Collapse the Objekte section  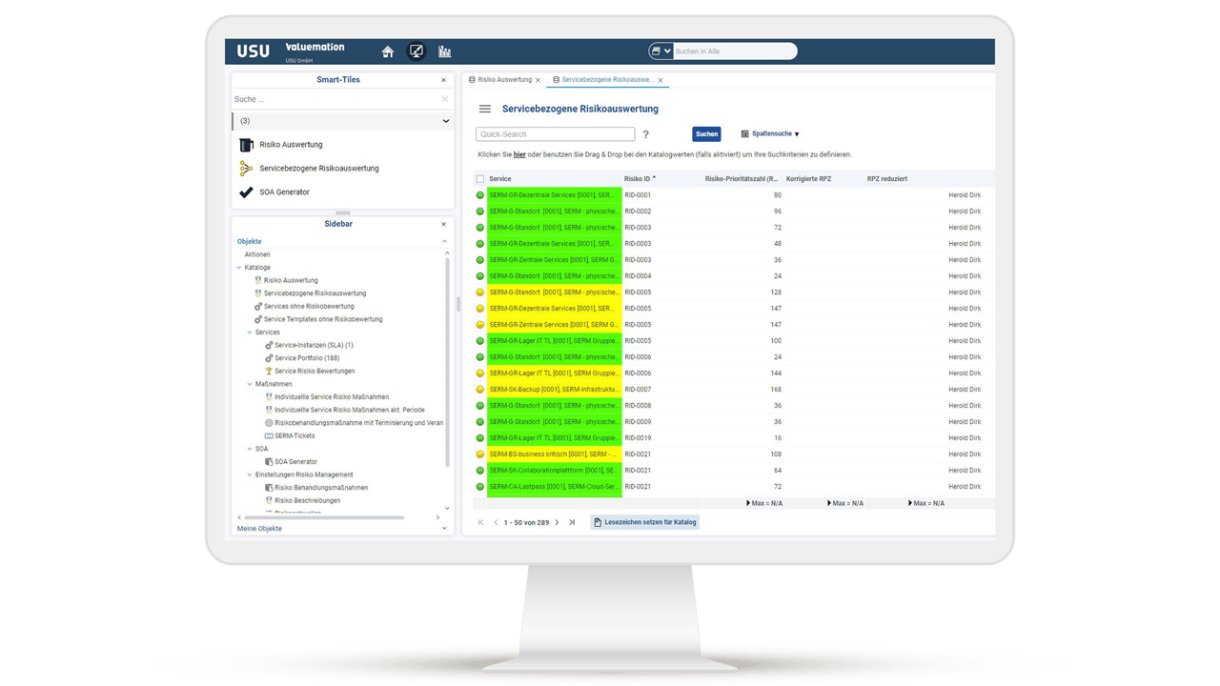[444, 242]
